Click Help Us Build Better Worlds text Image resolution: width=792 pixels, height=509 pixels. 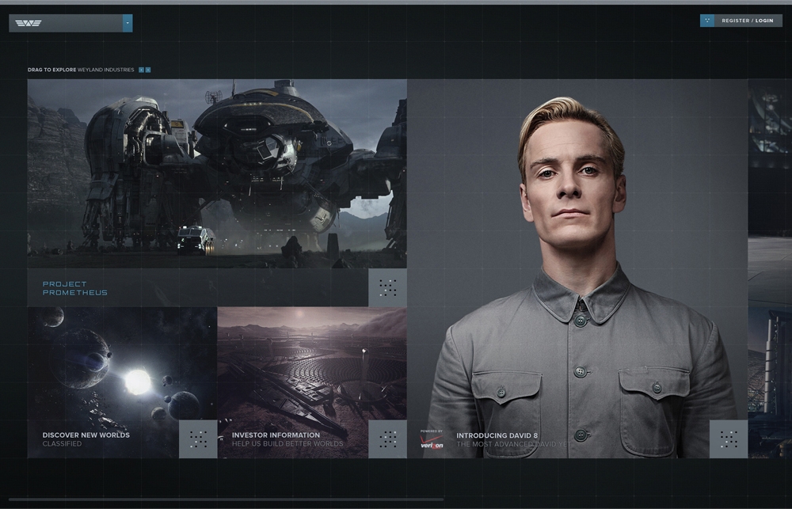coord(287,444)
